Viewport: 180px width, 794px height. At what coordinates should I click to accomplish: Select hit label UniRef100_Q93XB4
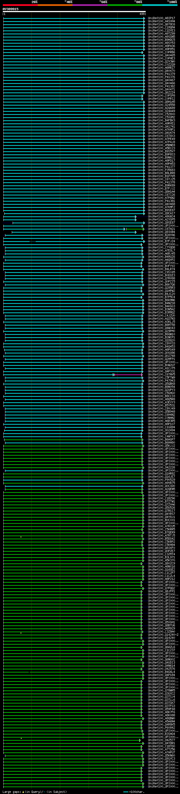pyautogui.click(x=161, y=232)
